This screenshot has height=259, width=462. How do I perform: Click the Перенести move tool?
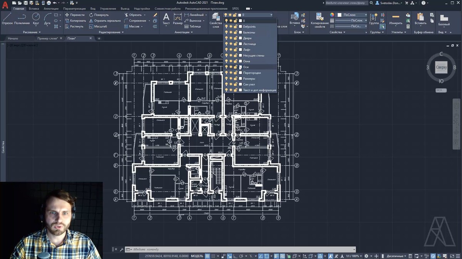75,15
